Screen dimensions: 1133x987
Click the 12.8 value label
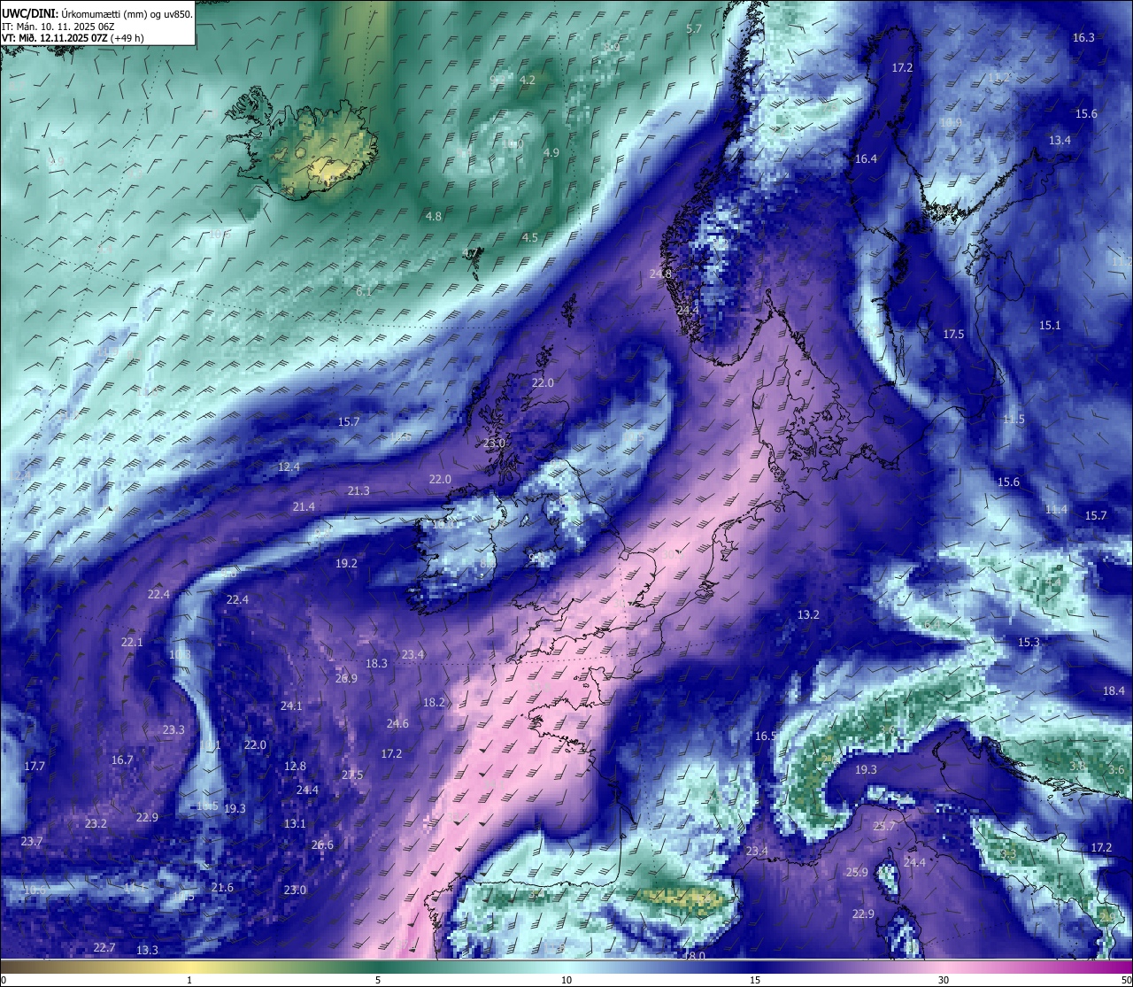click(x=295, y=766)
